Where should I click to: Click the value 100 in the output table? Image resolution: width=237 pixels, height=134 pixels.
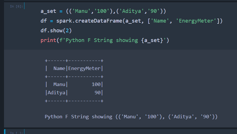tap(96, 85)
